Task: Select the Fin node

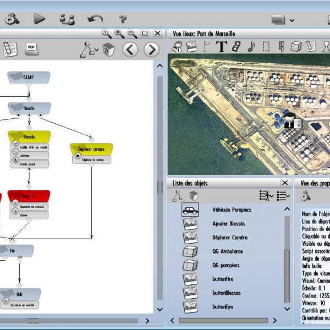Action: 15,251
